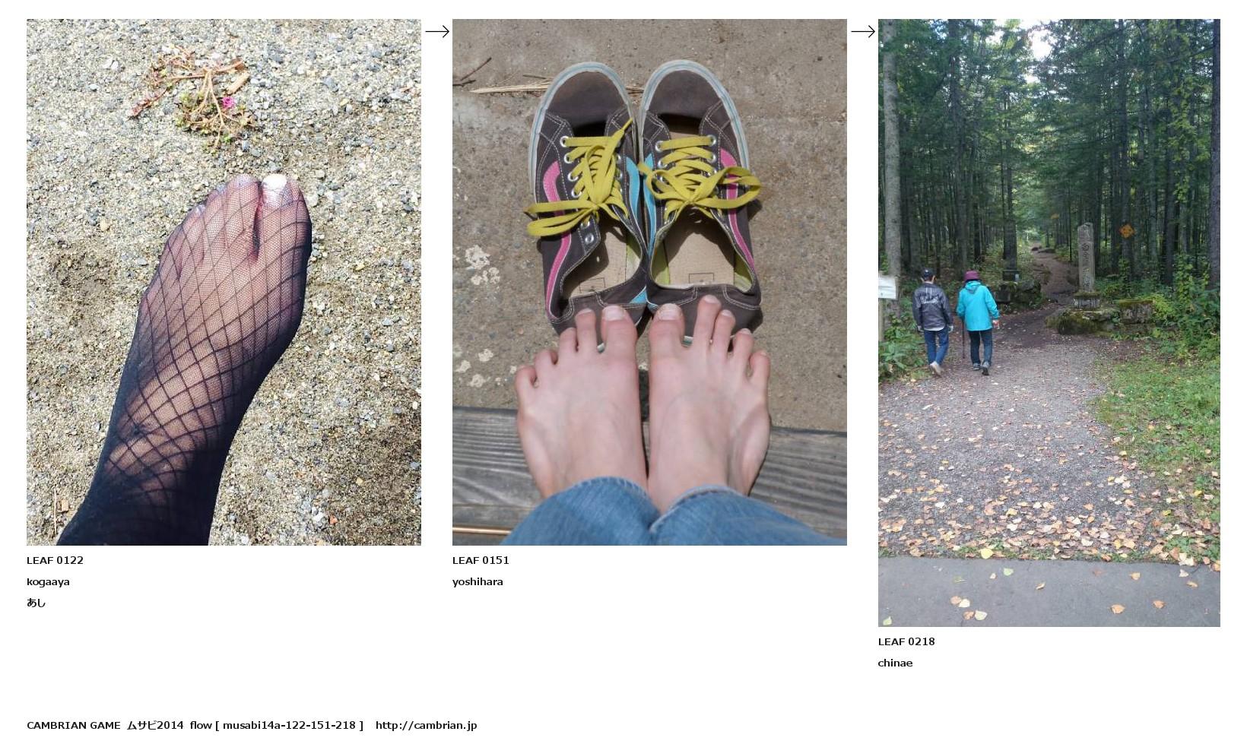Open the http://cambrian.jp link
This screenshot has height=744, width=1247.
[426, 725]
